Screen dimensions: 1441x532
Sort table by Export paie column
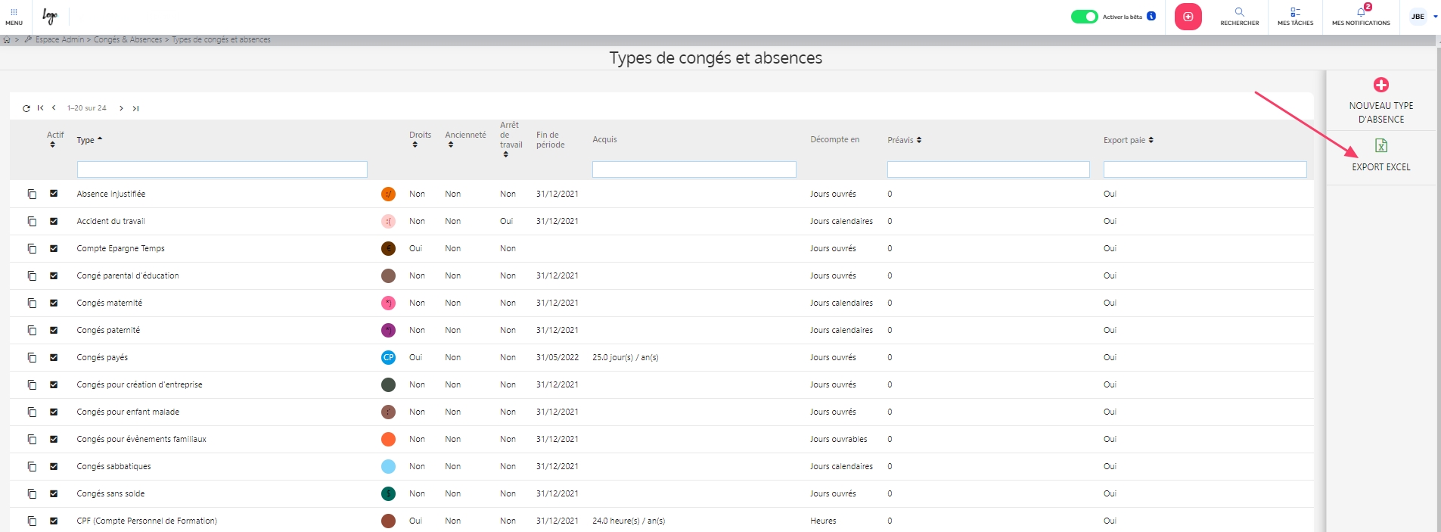1128,140
